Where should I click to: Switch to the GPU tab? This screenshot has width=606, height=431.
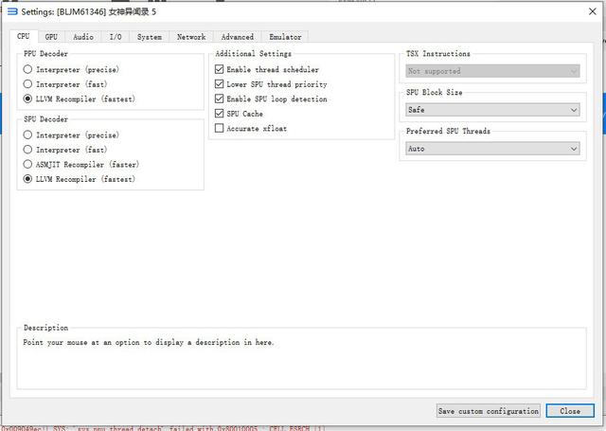[51, 37]
